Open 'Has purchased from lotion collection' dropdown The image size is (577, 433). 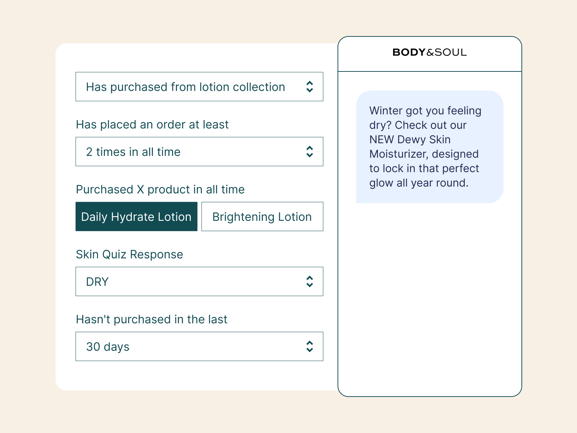pyautogui.click(x=185, y=87)
